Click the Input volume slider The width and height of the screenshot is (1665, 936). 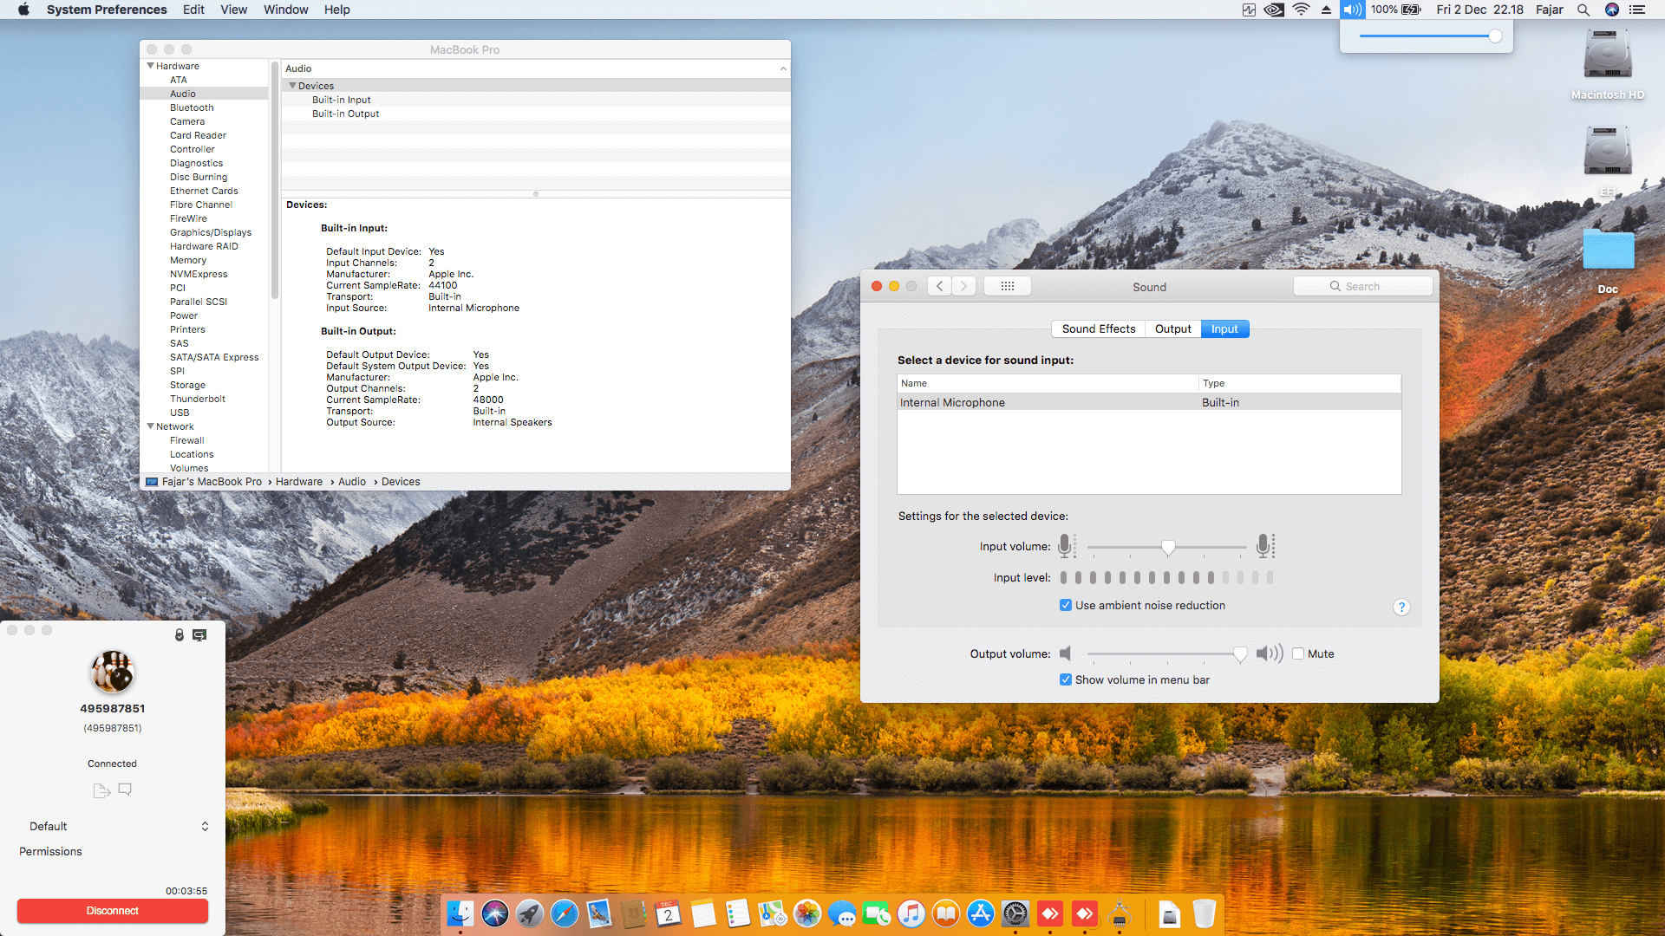1167,547
